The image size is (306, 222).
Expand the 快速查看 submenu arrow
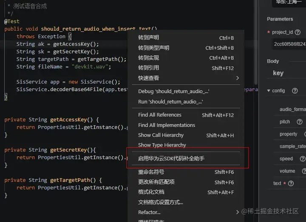point(237,78)
